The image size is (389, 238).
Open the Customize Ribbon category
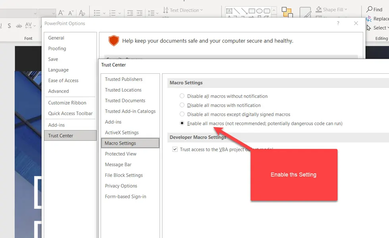point(70,103)
